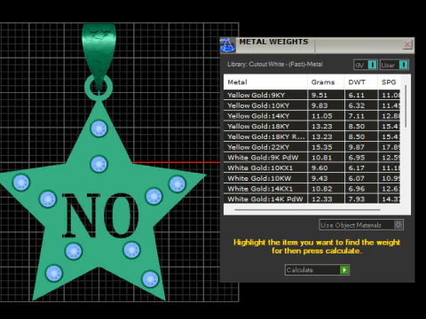Toggle Use Object Materials option
This screenshot has width=426, height=319.
[361, 225]
